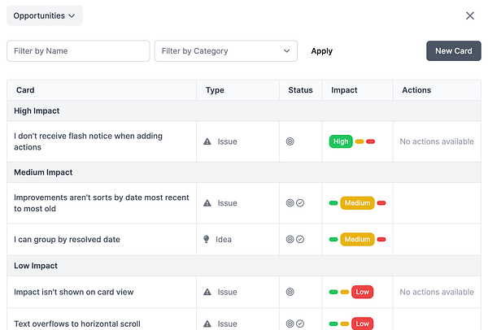488x330 pixels.
Task: Close the Opportunities panel with the X
Action: 470,15
